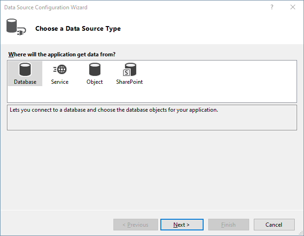Click the "Object" text label
The width and height of the screenshot is (304, 236).
pyautogui.click(x=95, y=82)
